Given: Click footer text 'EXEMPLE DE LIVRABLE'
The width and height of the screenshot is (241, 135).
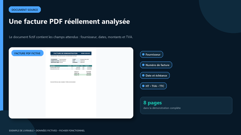Looking at the screenshot, I should pyautogui.click(x=21, y=131).
